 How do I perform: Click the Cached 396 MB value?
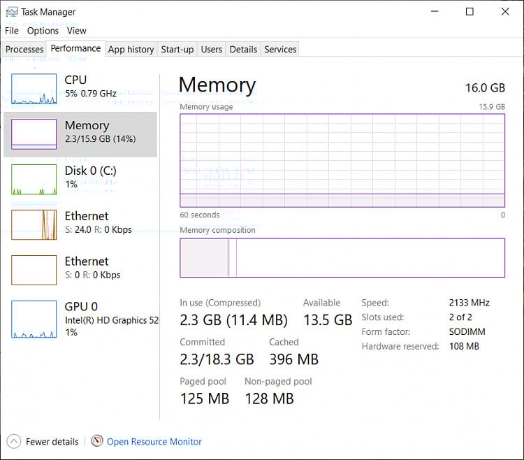pyautogui.click(x=293, y=359)
